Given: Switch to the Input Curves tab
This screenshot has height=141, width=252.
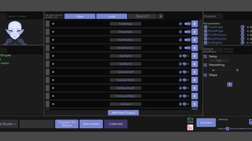Looking at the screenshot, I should (17, 16).
